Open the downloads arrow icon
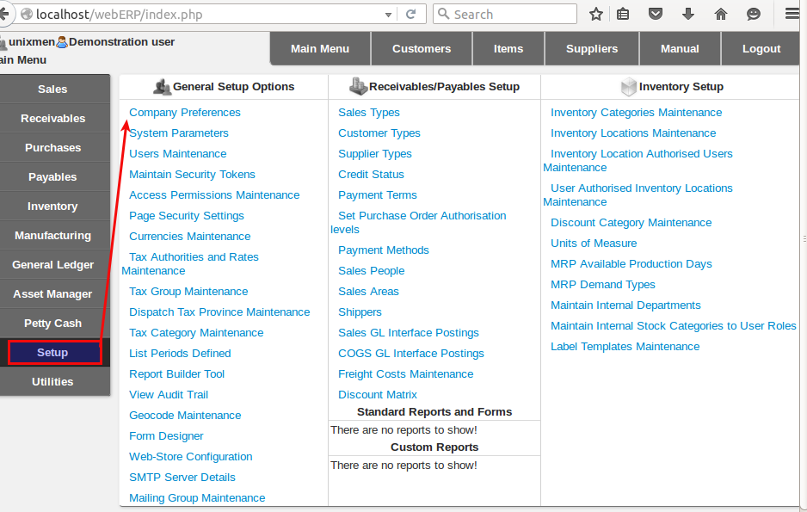The width and height of the screenshot is (807, 512). tap(688, 14)
